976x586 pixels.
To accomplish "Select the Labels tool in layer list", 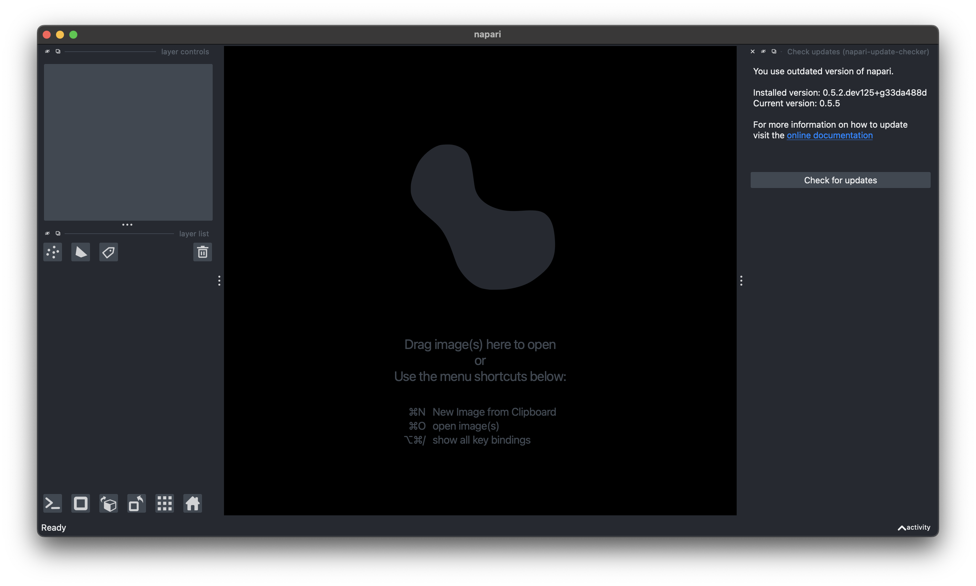I will (x=108, y=252).
